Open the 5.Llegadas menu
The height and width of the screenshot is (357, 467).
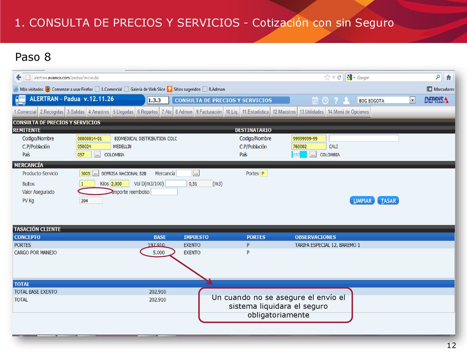[123, 112]
